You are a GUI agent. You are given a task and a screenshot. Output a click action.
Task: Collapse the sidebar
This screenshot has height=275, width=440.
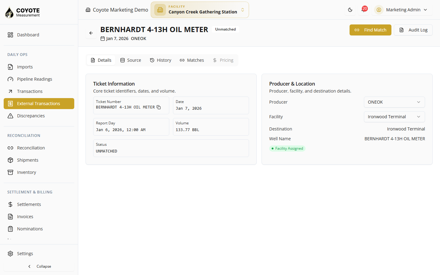click(x=39, y=266)
